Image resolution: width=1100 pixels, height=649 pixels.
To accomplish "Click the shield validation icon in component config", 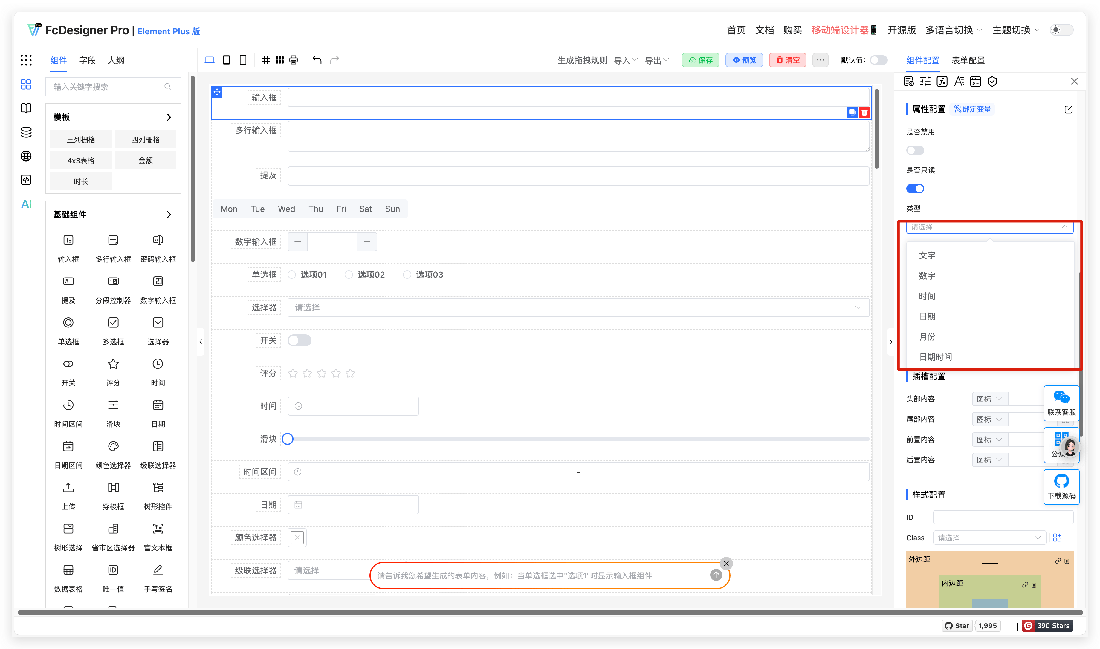I will point(992,81).
